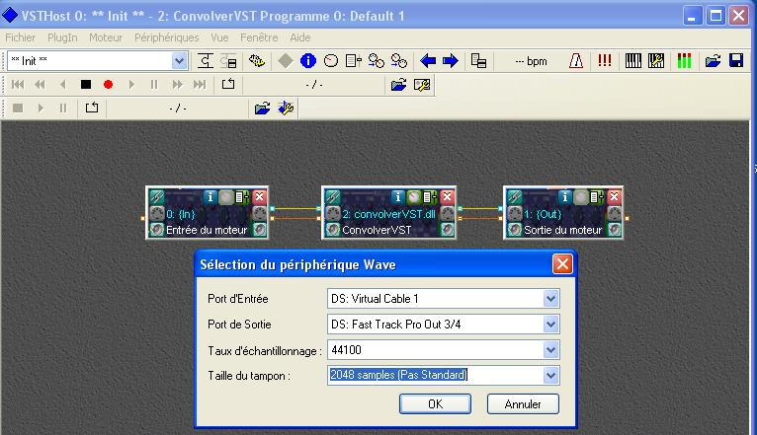Click 'Sortie du moteur' module label

[563, 230]
